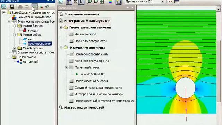Screen dimensions: 222x125
Task: Select the сверхпроводник edge label
Action: click(40, 44)
